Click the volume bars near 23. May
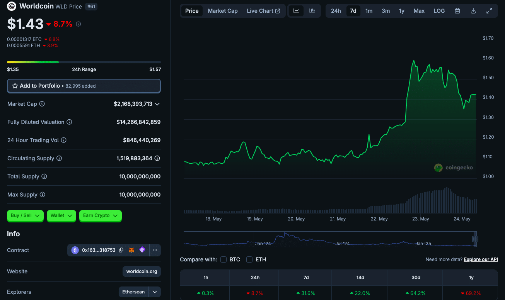 coord(421,203)
